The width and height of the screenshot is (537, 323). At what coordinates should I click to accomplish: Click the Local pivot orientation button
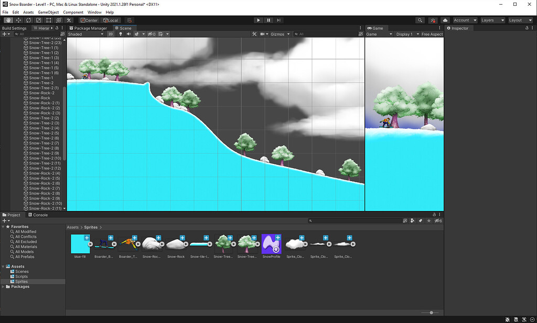tap(110, 20)
